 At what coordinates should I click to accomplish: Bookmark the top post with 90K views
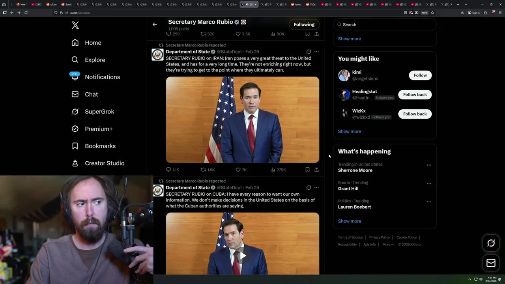pos(307,34)
